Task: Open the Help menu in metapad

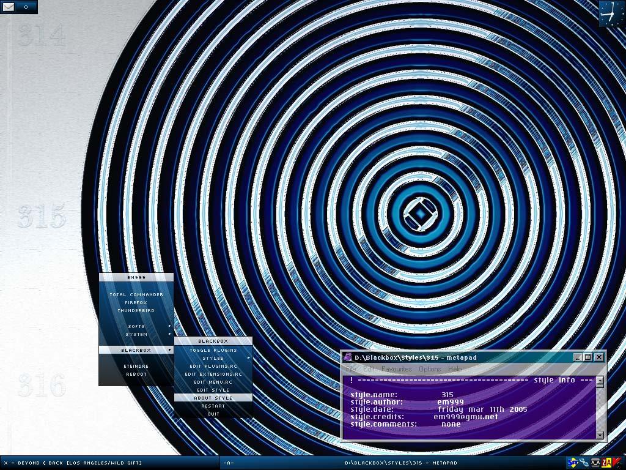Action: tap(455, 369)
